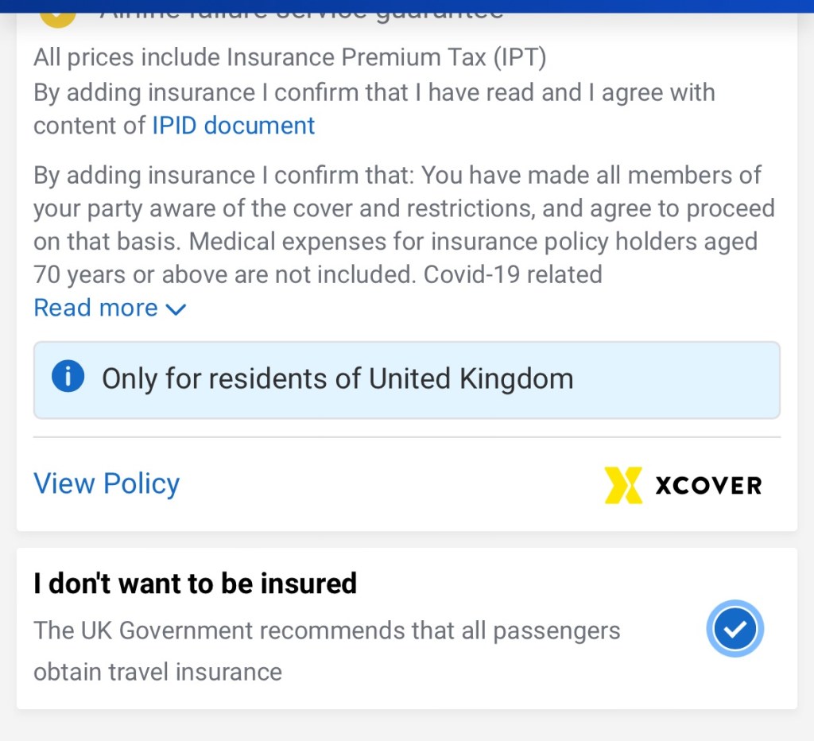Tap the "70 years or above" medical expenses line

point(317,274)
